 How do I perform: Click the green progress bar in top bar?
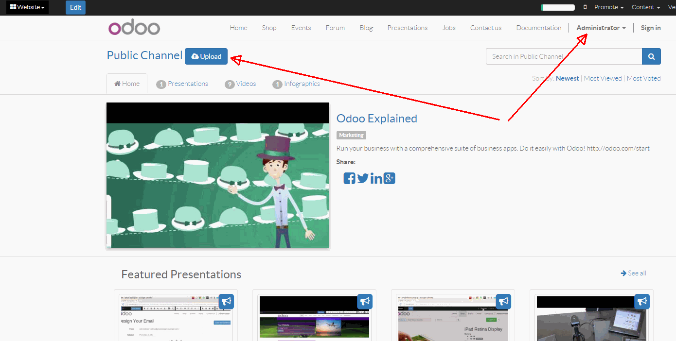[x=558, y=7]
